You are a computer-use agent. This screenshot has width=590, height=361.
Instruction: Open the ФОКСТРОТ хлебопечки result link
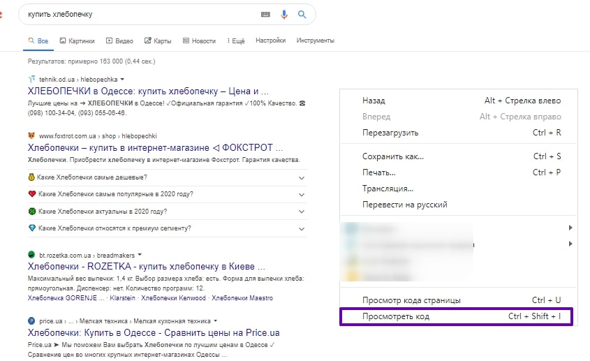point(155,147)
